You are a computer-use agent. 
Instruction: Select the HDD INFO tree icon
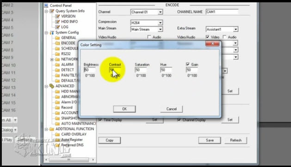(57, 22)
